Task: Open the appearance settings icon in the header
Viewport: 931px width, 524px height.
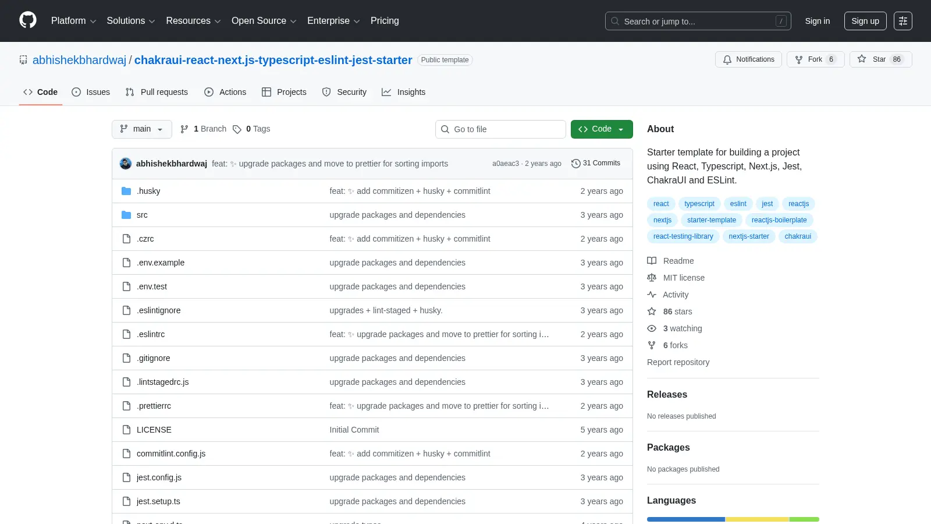Action: pos(903,21)
